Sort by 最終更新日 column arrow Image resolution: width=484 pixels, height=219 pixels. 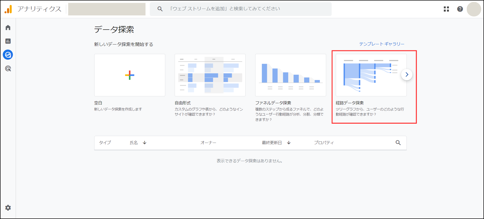(x=289, y=143)
